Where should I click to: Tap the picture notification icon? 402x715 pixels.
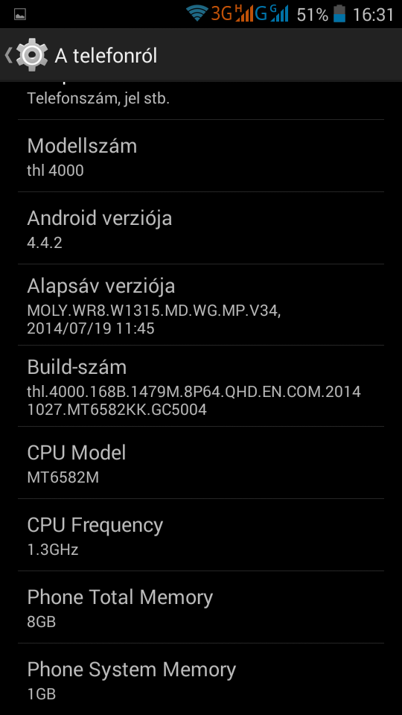coord(20,15)
